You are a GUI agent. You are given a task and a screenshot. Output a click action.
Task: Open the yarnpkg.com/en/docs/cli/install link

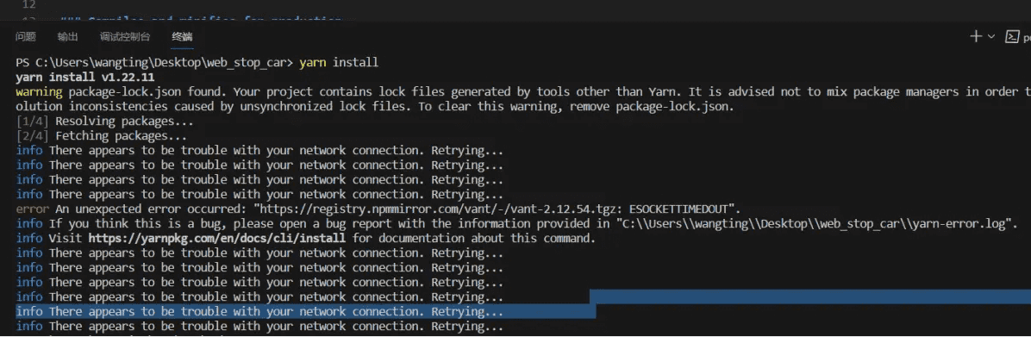[x=217, y=239]
